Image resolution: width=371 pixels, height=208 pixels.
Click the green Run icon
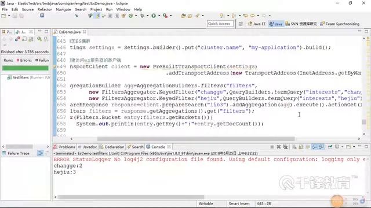154,16
